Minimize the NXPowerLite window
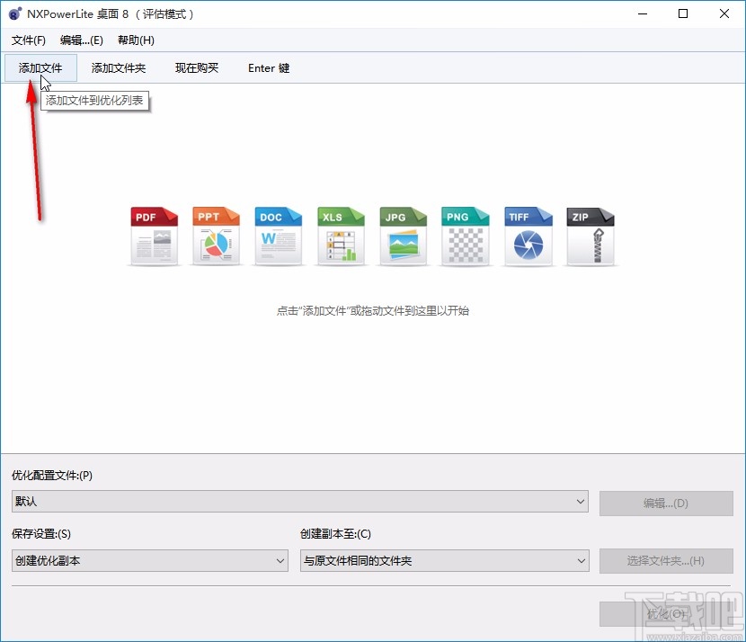The width and height of the screenshot is (746, 642). [x=643, y=13]
